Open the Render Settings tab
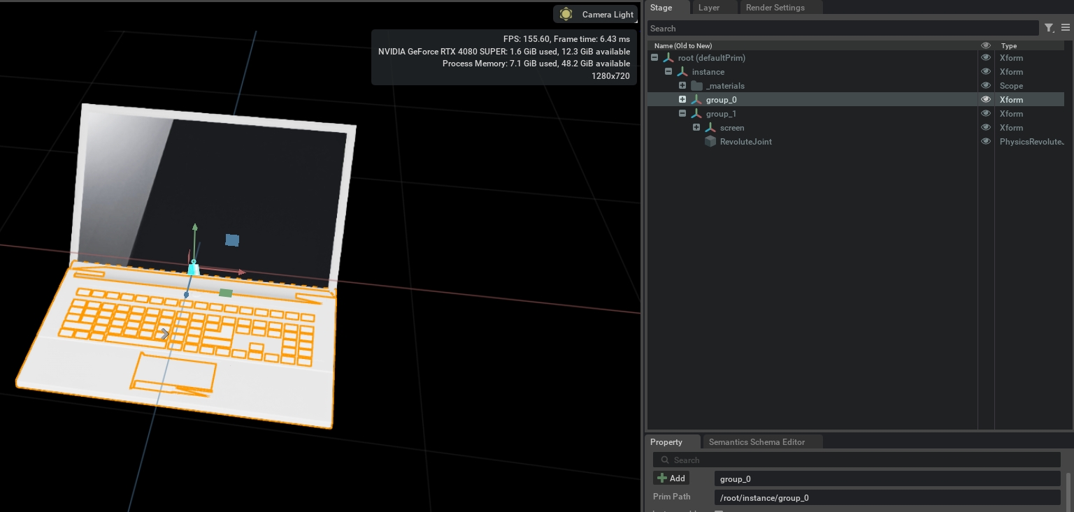The image size is (1074, 512). 775,8
